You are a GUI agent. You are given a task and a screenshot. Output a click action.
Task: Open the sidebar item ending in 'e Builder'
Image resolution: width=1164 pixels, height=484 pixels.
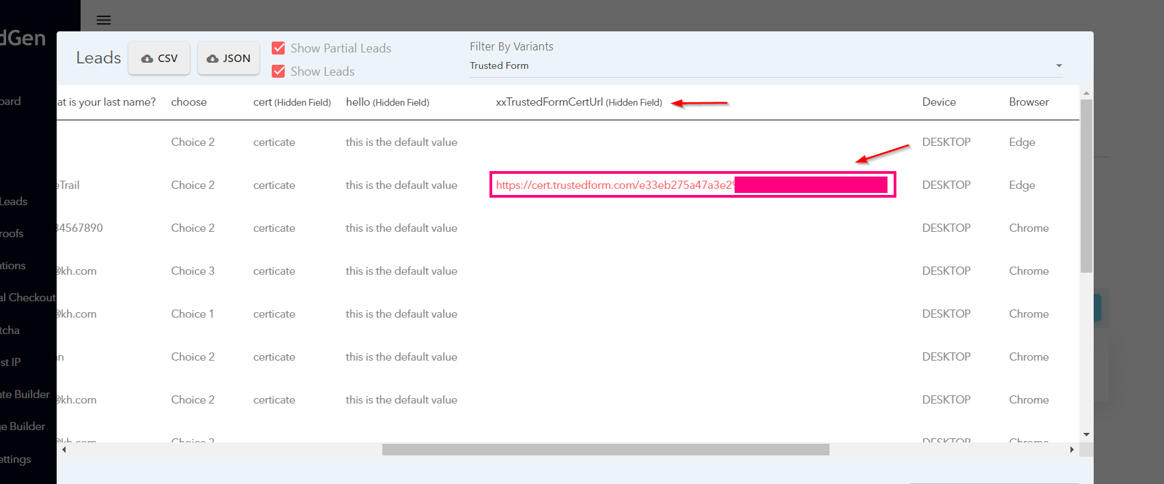point(23,426)
